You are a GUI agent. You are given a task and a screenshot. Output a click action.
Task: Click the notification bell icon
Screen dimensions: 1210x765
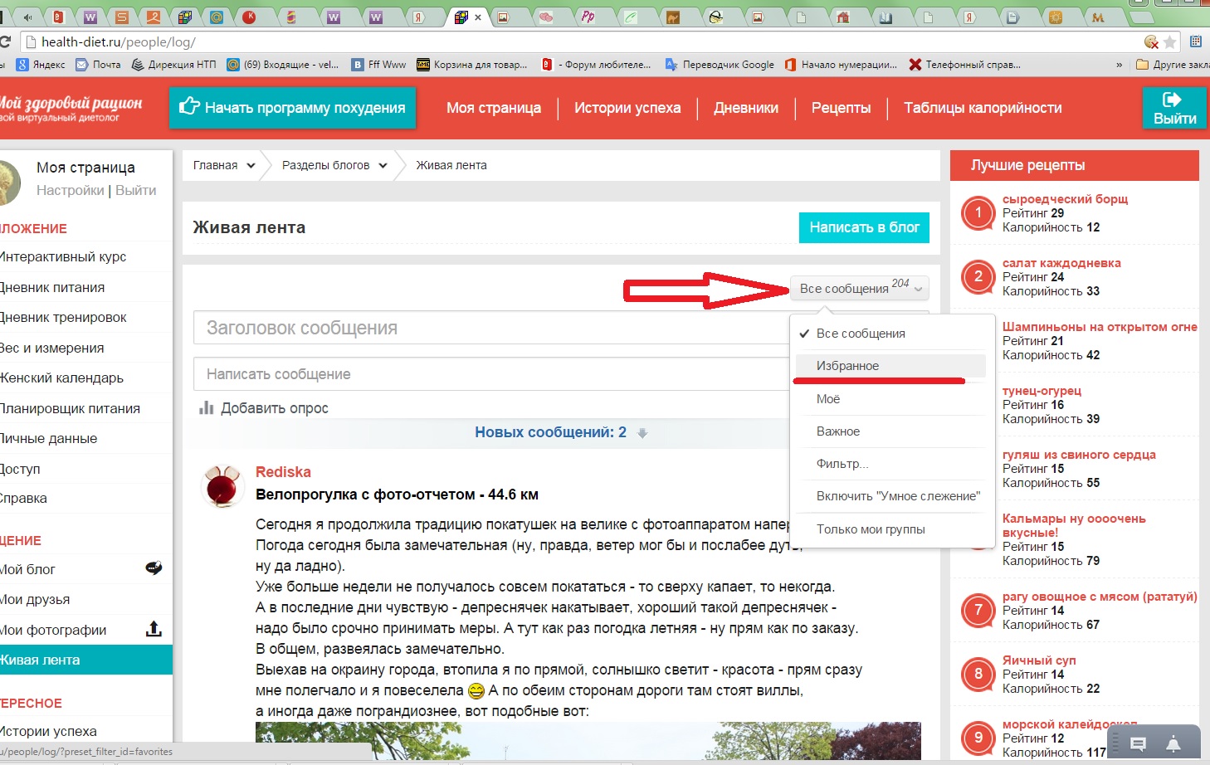1173,743
